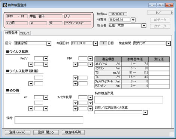The height and width of the screenshot is (139, 176).
Task: Open the FeLV result dropdown
Action: point(46,59)
